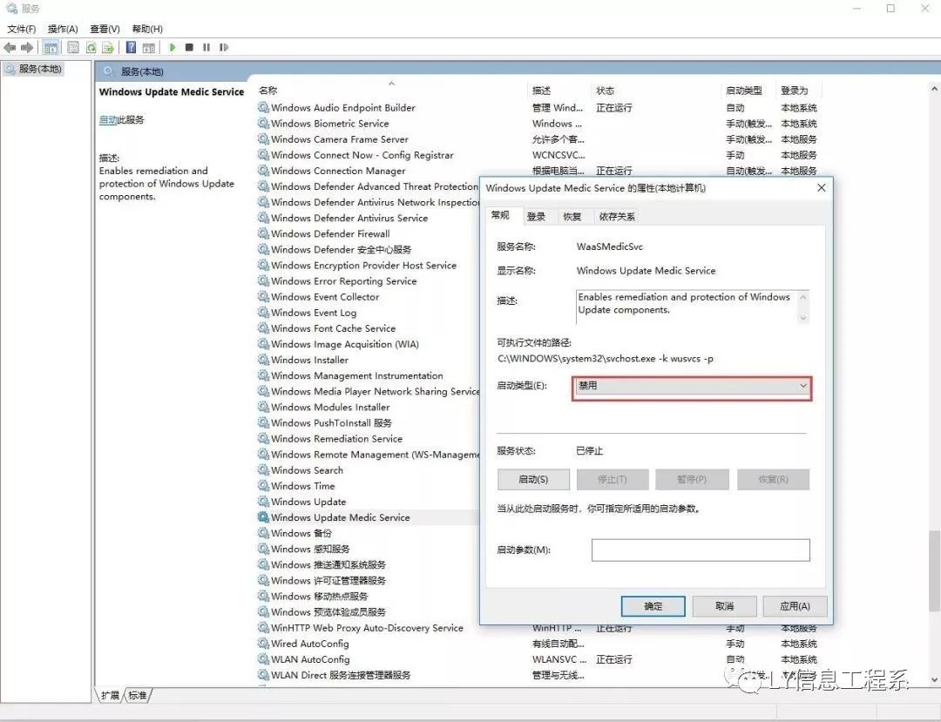Open the properties toolbar icon
Image resolution: width=941 pixels, height=722 pixels.
(73, 47)
